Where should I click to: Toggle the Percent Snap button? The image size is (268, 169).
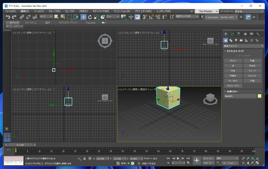click(x=158, y=17)
